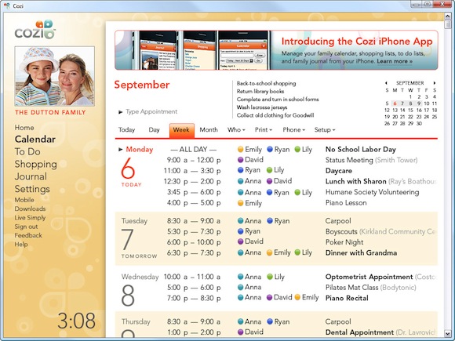
Task: Click Emily's orange dot on Piano Lesson
Action: click(240, 203)
